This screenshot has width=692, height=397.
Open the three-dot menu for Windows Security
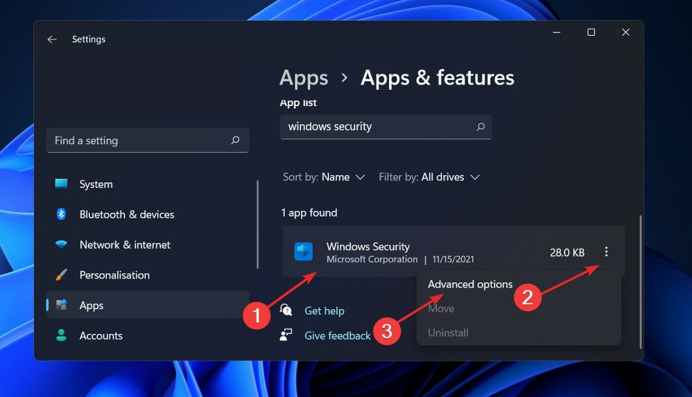pos(607,253)
